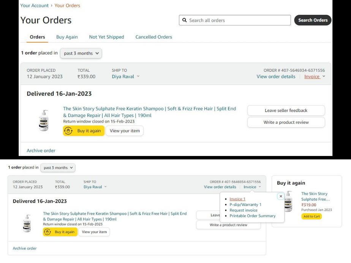Click the Buy it again sidebar heading
The image size is (351, 263).
point(291,183)
